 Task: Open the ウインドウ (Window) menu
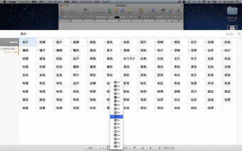[x=86, y=2]
